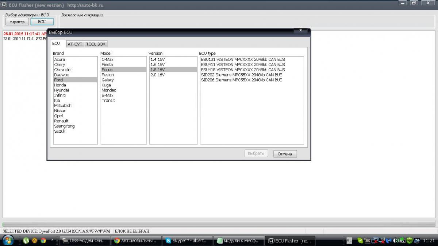The image size is (438, 246).
Task: Click БЛОК НЕ ВЫБРАН status text
Action: 132,231
